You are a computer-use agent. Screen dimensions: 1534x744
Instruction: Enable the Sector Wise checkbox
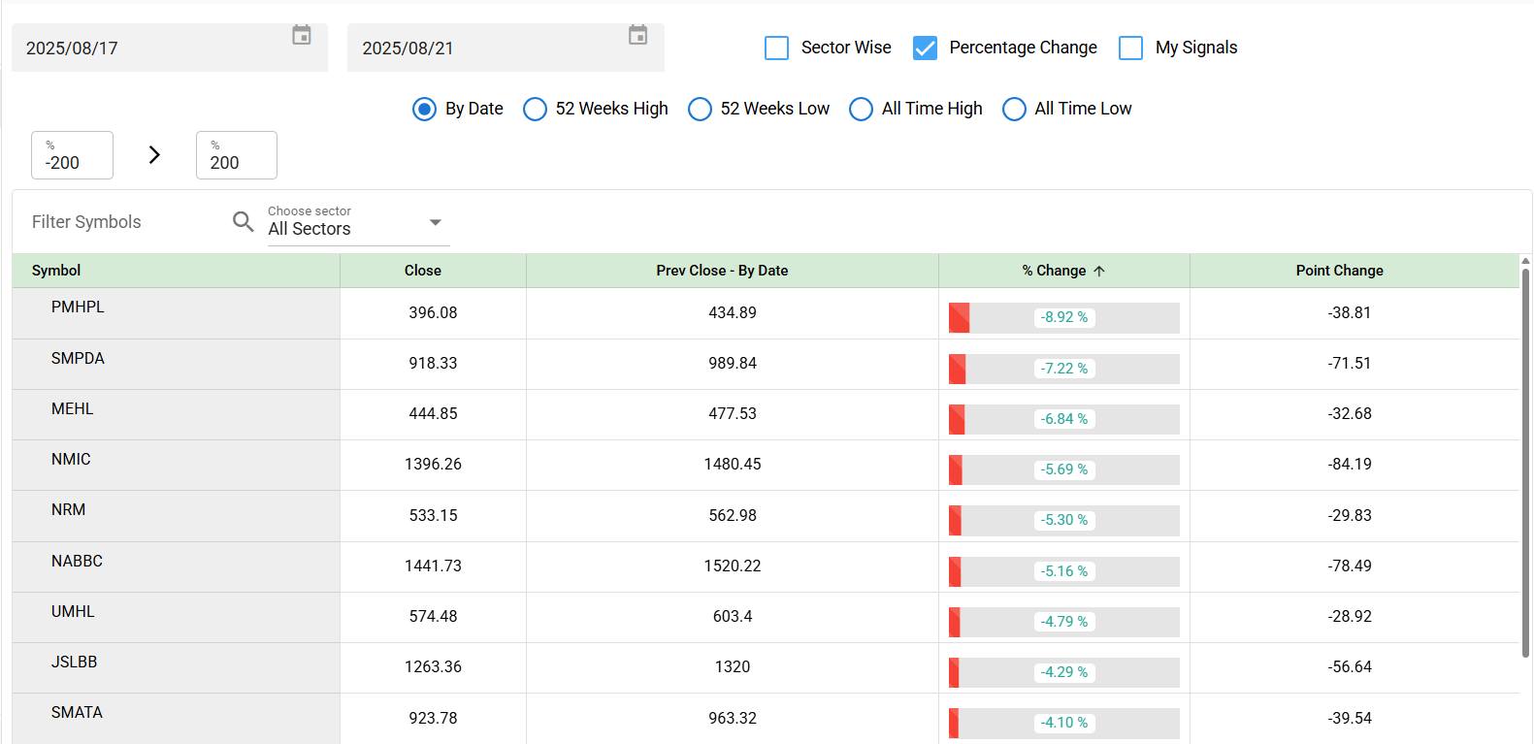pos(776,48)
